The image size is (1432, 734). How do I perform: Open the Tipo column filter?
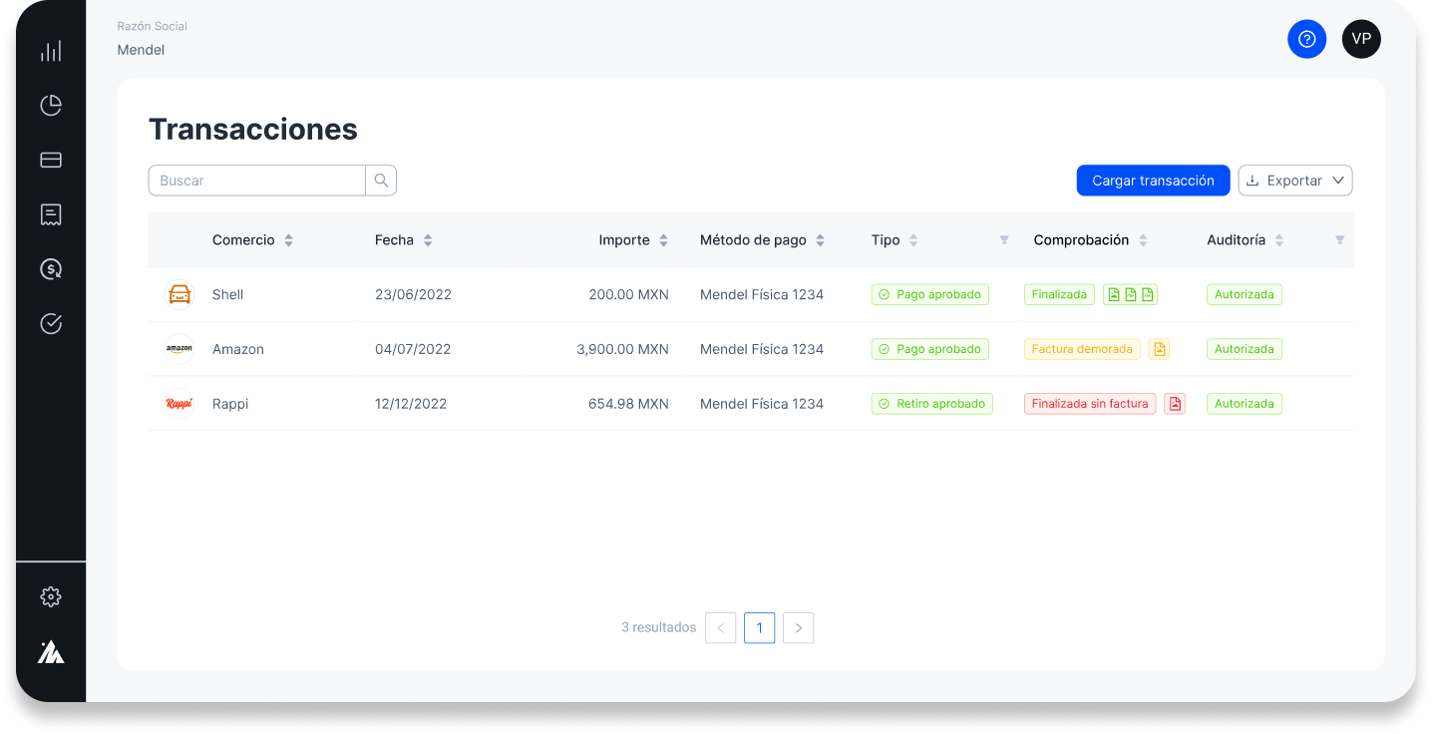pos(1004,240)
